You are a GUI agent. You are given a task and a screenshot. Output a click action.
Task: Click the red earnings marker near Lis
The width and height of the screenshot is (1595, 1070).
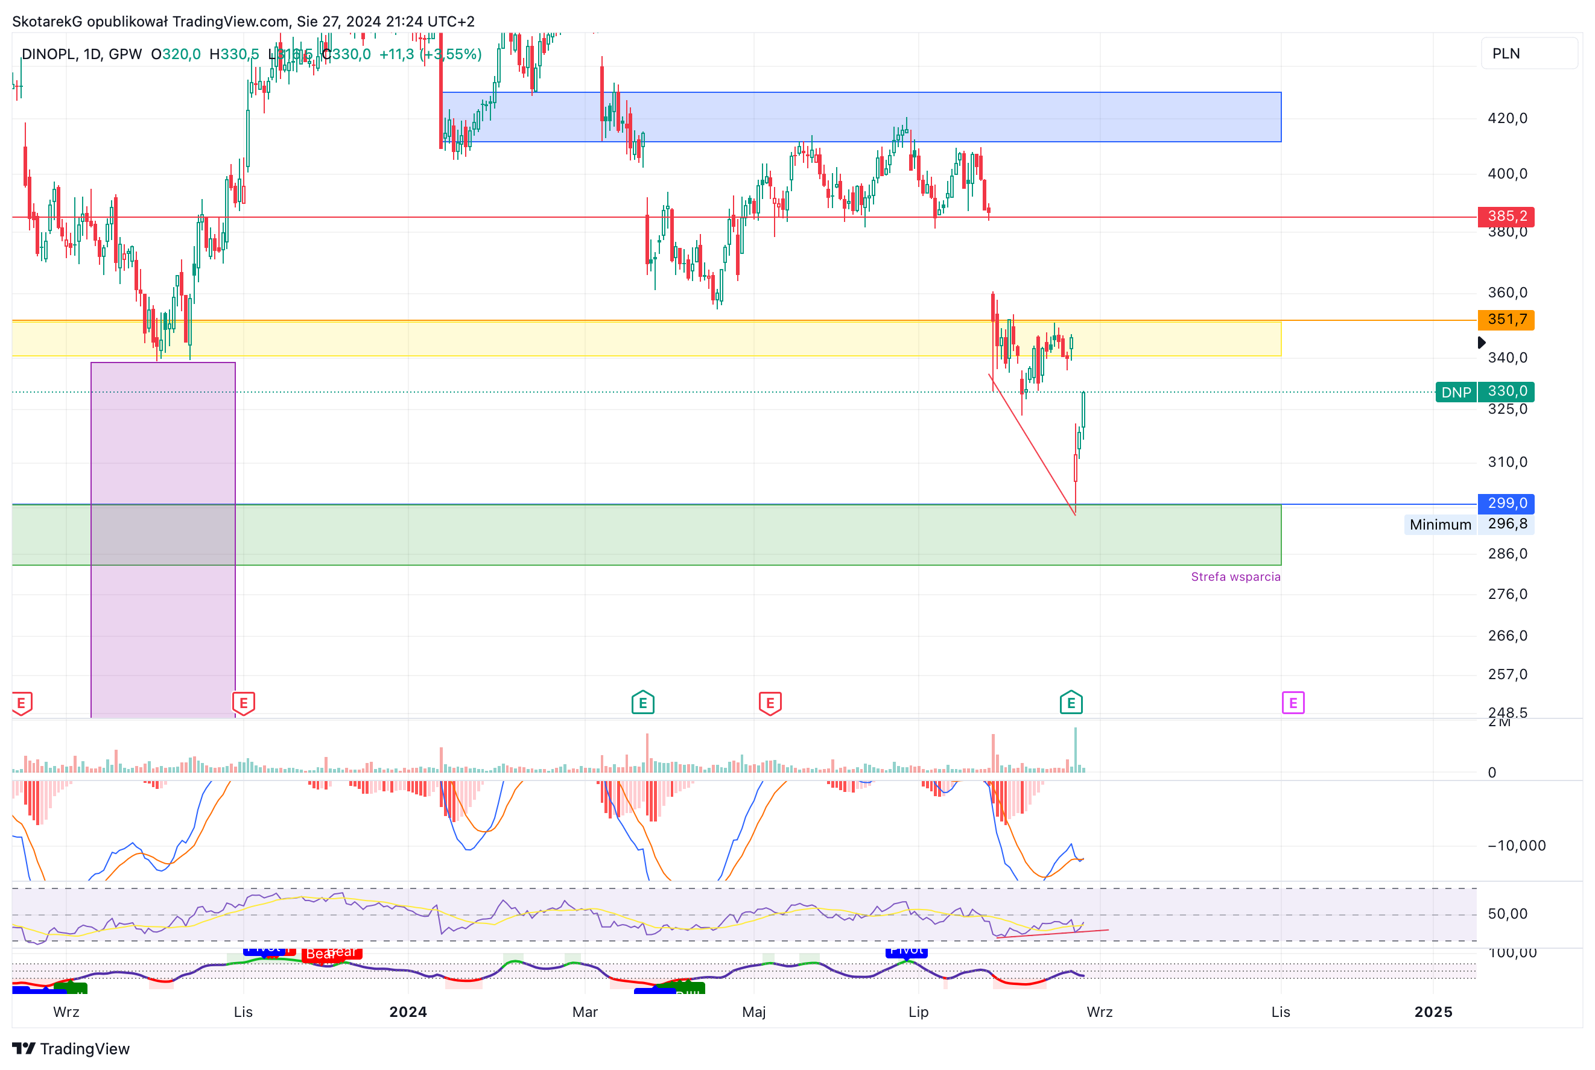point(244,703)
